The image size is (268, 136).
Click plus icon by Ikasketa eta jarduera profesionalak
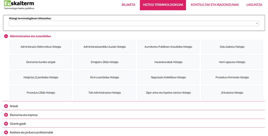pyautogui.click(x=6, y=132)
